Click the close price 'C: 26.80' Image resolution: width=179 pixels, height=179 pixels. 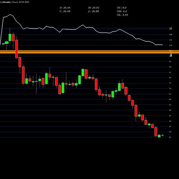65,11
